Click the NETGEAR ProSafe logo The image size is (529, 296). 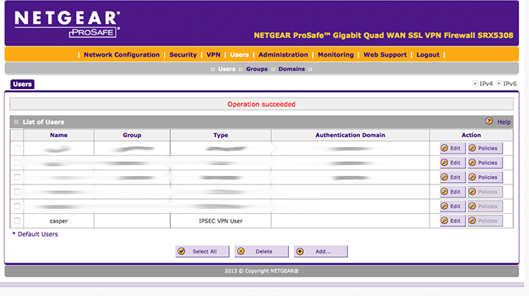tap(67, 23)
